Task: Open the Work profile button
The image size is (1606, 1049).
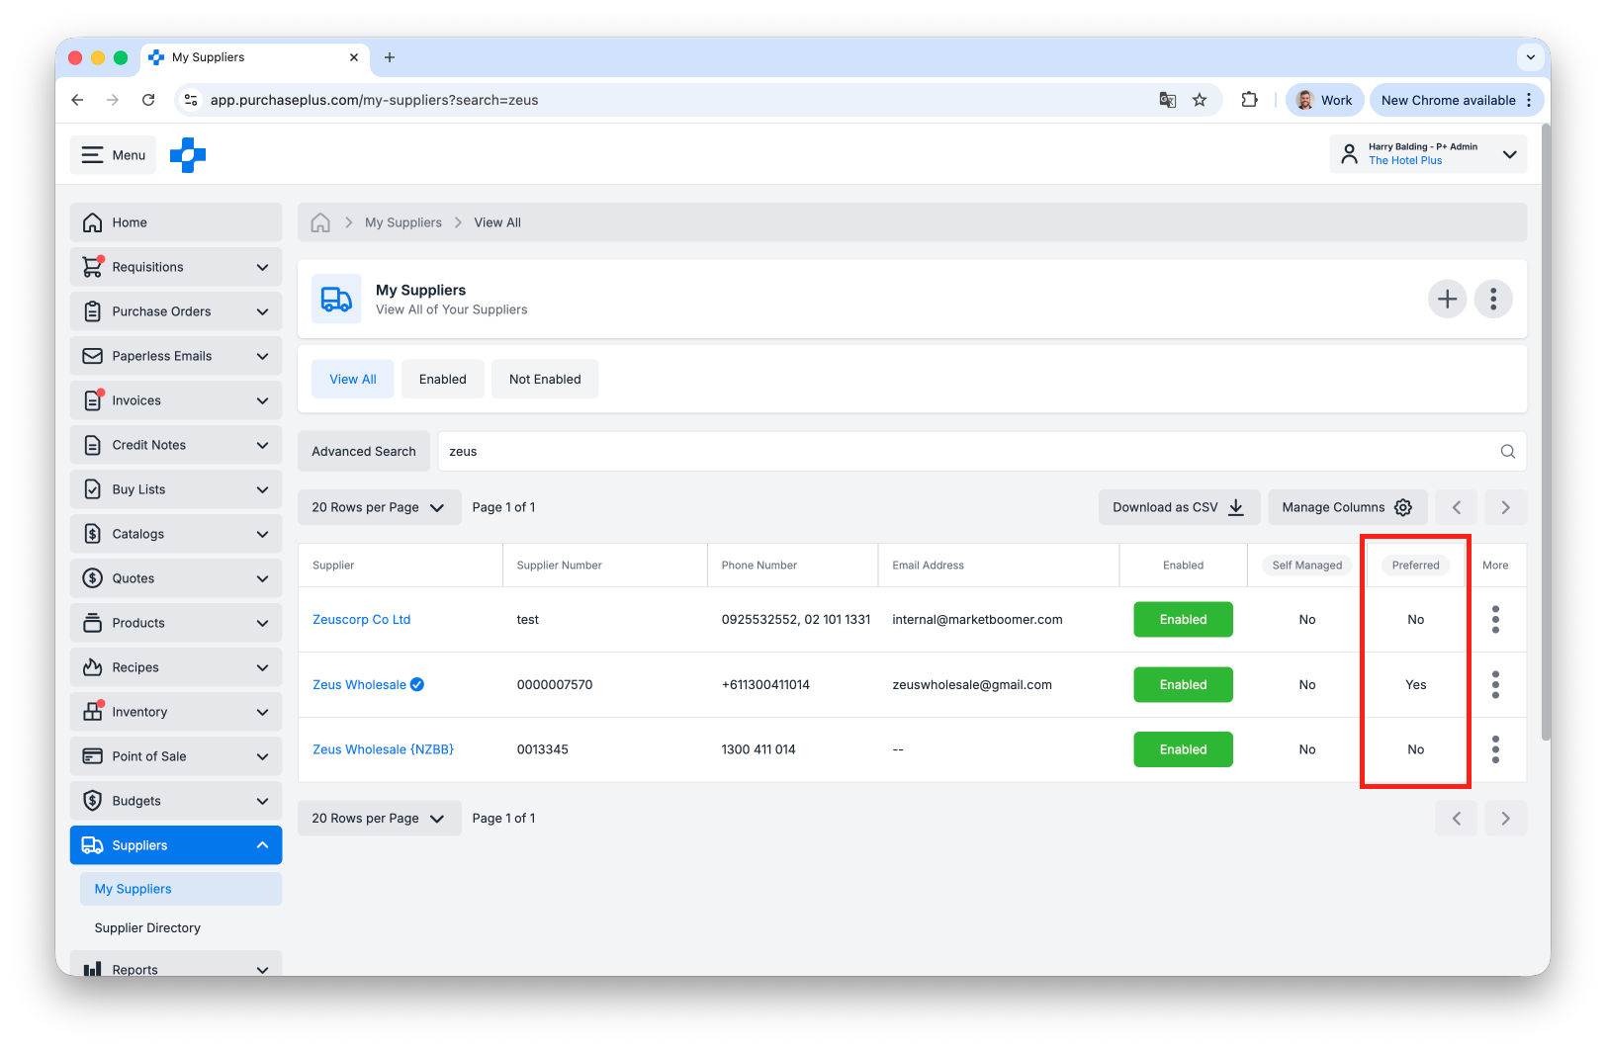Action: tap(1324, 100)
